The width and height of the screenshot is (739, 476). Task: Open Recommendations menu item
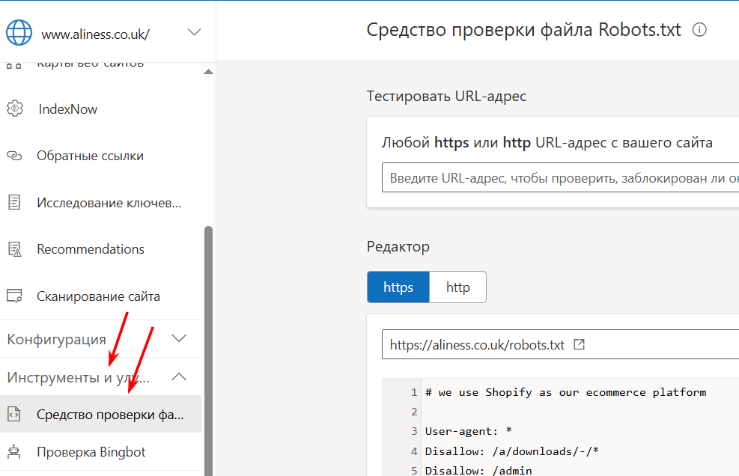[91, 248]
